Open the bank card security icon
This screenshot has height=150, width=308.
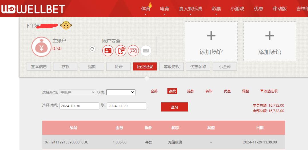[x=146, y=51]
